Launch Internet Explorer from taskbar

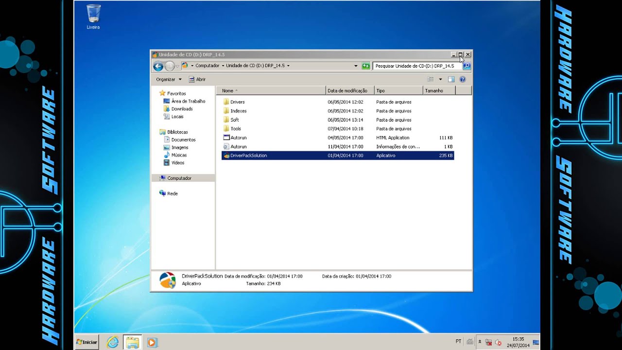click(x=113, y=342)
